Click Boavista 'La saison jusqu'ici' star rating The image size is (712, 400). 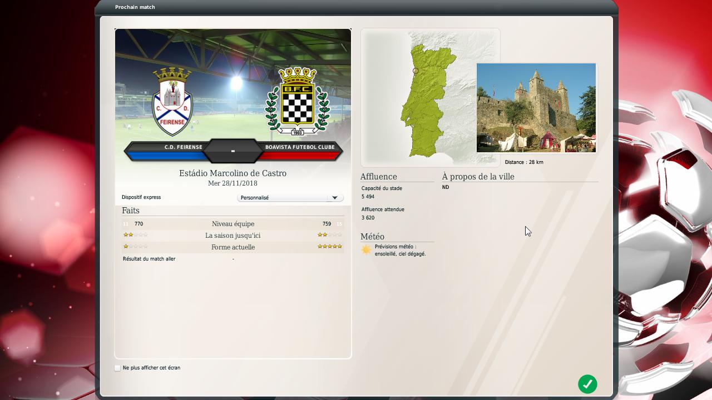[x=330, y=235]
